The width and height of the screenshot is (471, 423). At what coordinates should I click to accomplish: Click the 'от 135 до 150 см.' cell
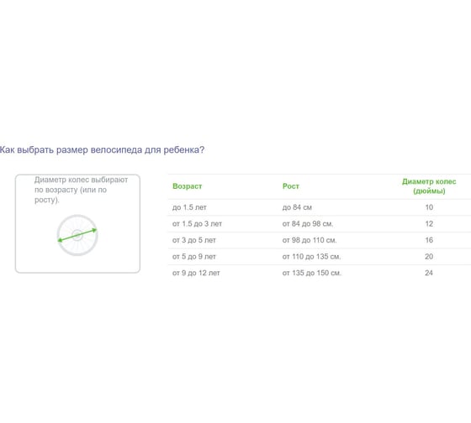[312, 273]
